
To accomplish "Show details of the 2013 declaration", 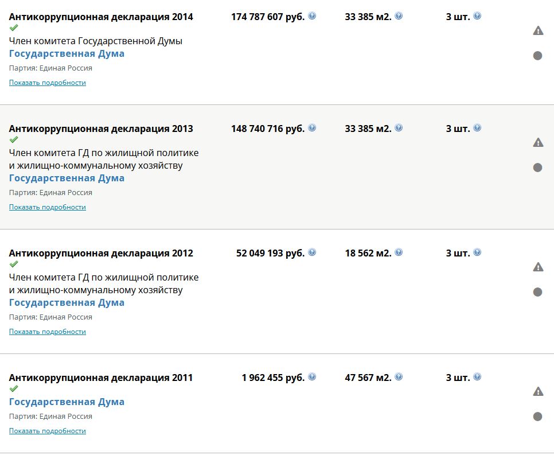I will [x=48, y=207].
